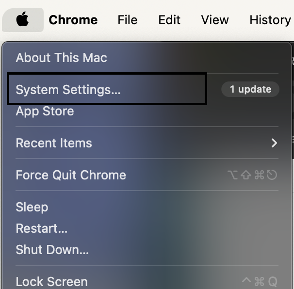Open the Chrome application menu
The height and width of the screenshot is (289, 294).
pyautogui.click(x=73, y=20)
